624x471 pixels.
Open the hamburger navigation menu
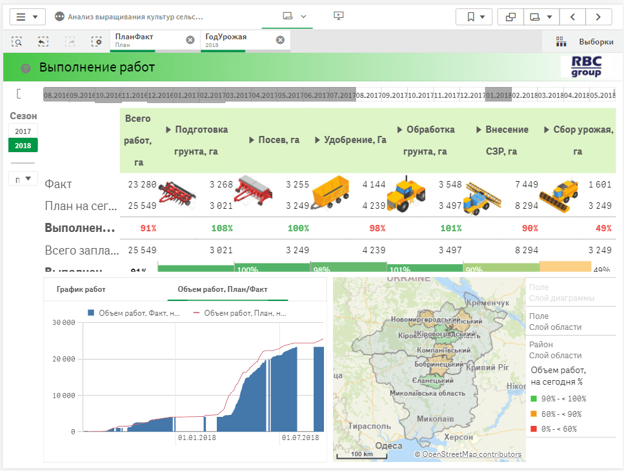pos(26,17)
